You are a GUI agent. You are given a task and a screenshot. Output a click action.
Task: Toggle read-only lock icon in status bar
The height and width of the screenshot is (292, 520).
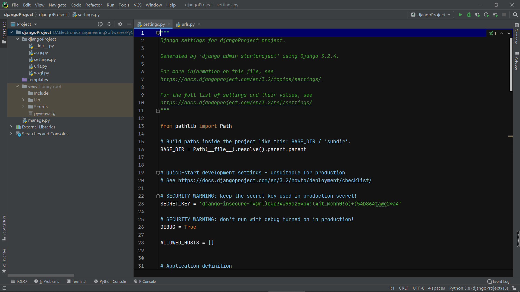tap(514, 288)
